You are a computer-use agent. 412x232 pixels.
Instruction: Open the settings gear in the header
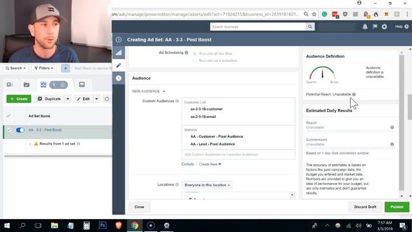pyautogui.click(x=384, y=26)
